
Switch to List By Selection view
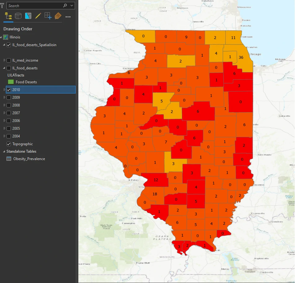[28, 16]
